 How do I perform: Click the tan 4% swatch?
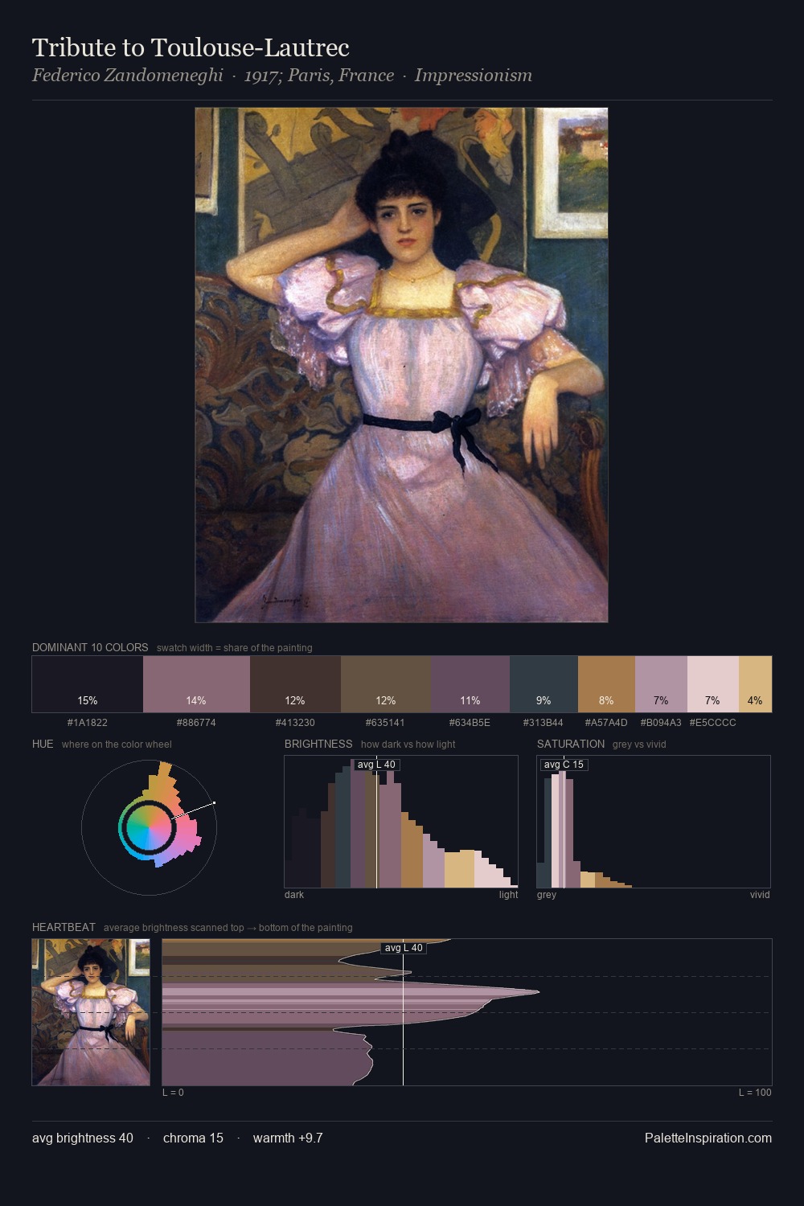pos(755,684)
